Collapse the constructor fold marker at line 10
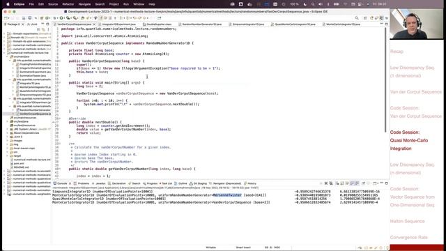 59,61
